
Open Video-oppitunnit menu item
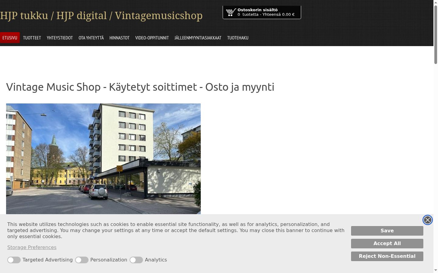coord(152,38)
